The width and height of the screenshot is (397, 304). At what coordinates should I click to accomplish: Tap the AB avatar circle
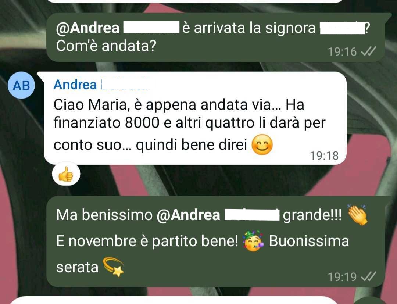21,85
